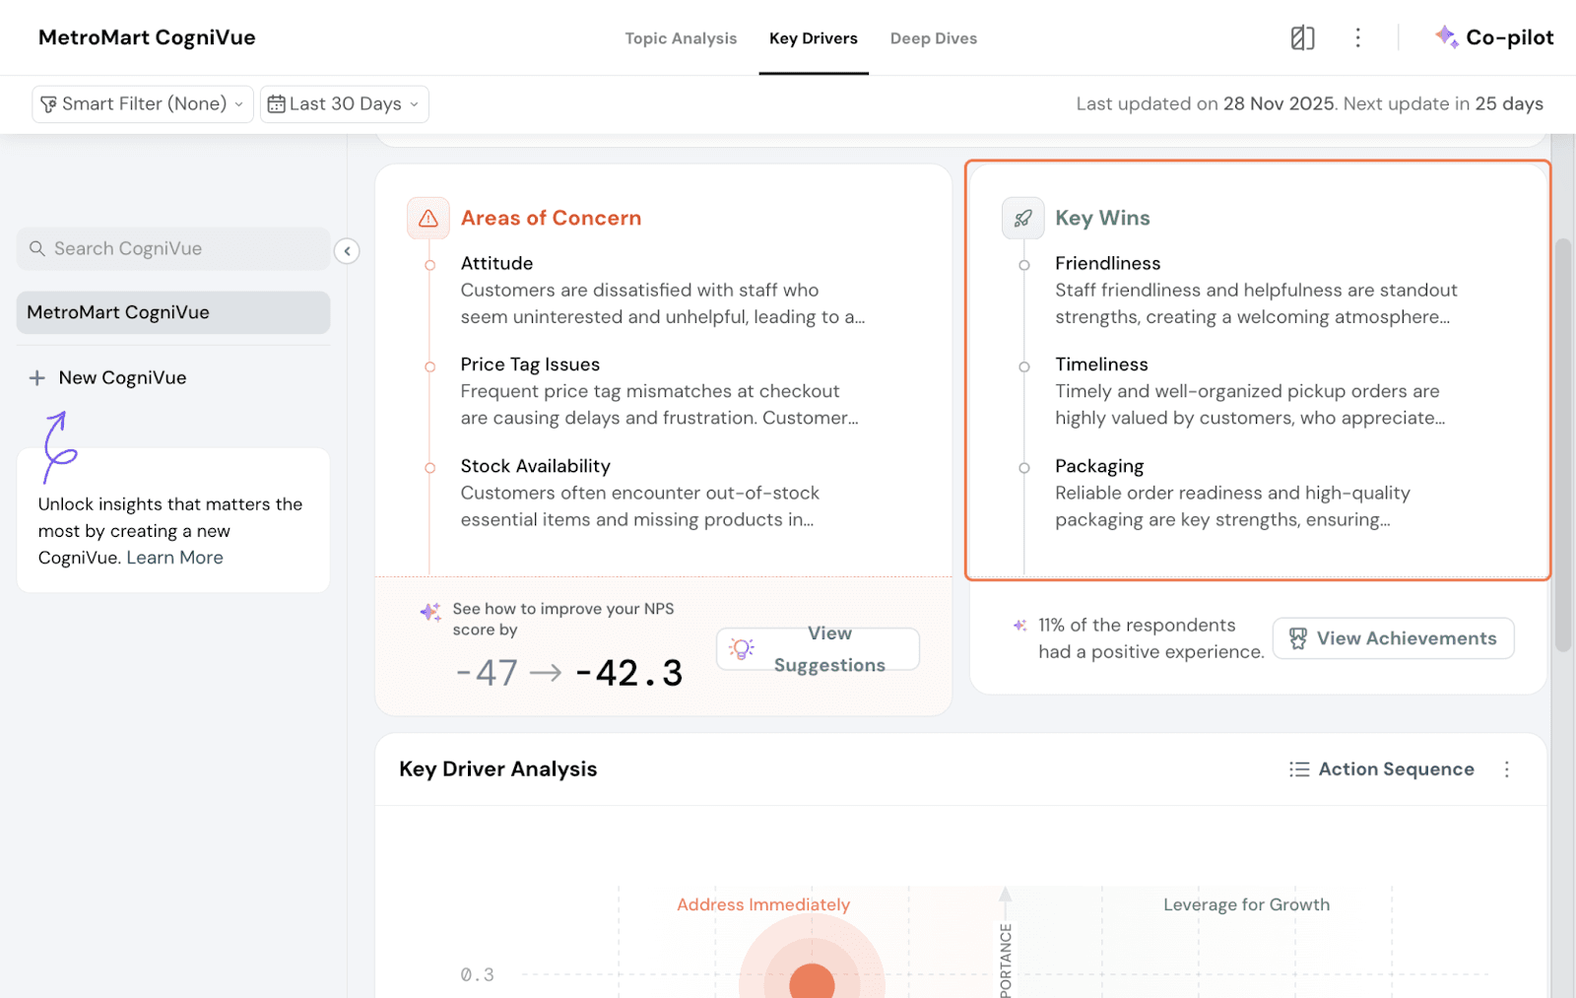Open the Last 30 Days date dropdown
This screenshot has width=1576, height=998.
pos(344,104)
